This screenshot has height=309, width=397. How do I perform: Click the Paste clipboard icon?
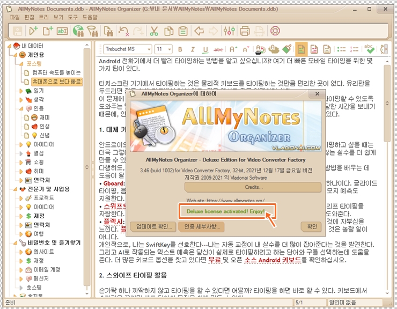click(183, 31)
